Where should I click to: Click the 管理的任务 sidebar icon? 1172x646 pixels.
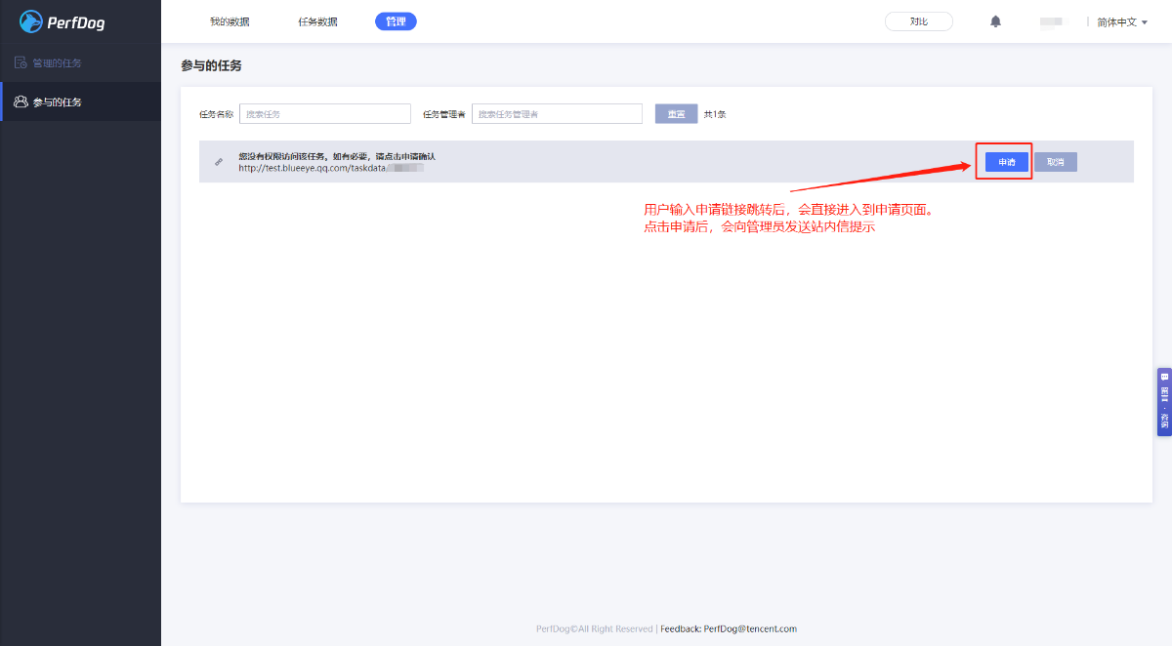(21, 62)
